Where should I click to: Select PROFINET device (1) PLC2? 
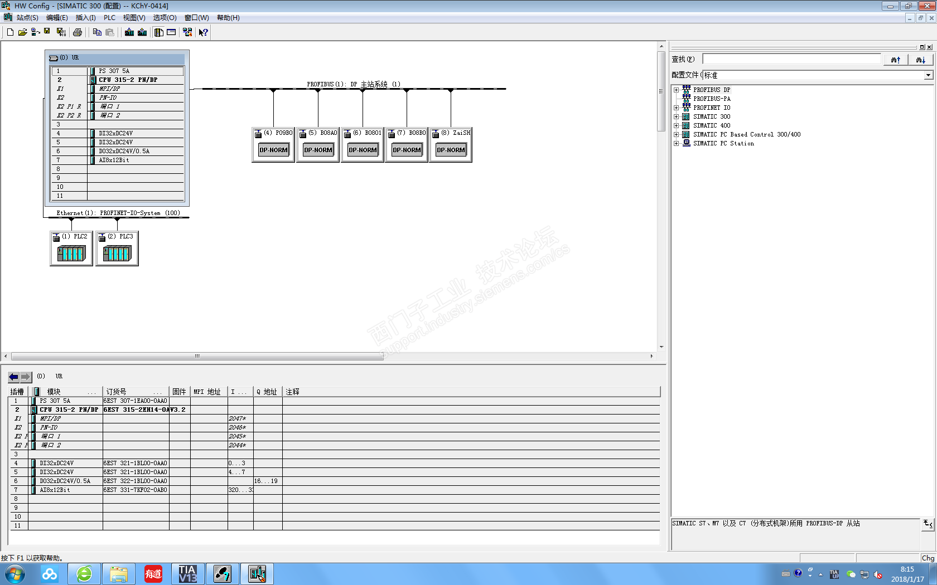[x=71, y=248]
